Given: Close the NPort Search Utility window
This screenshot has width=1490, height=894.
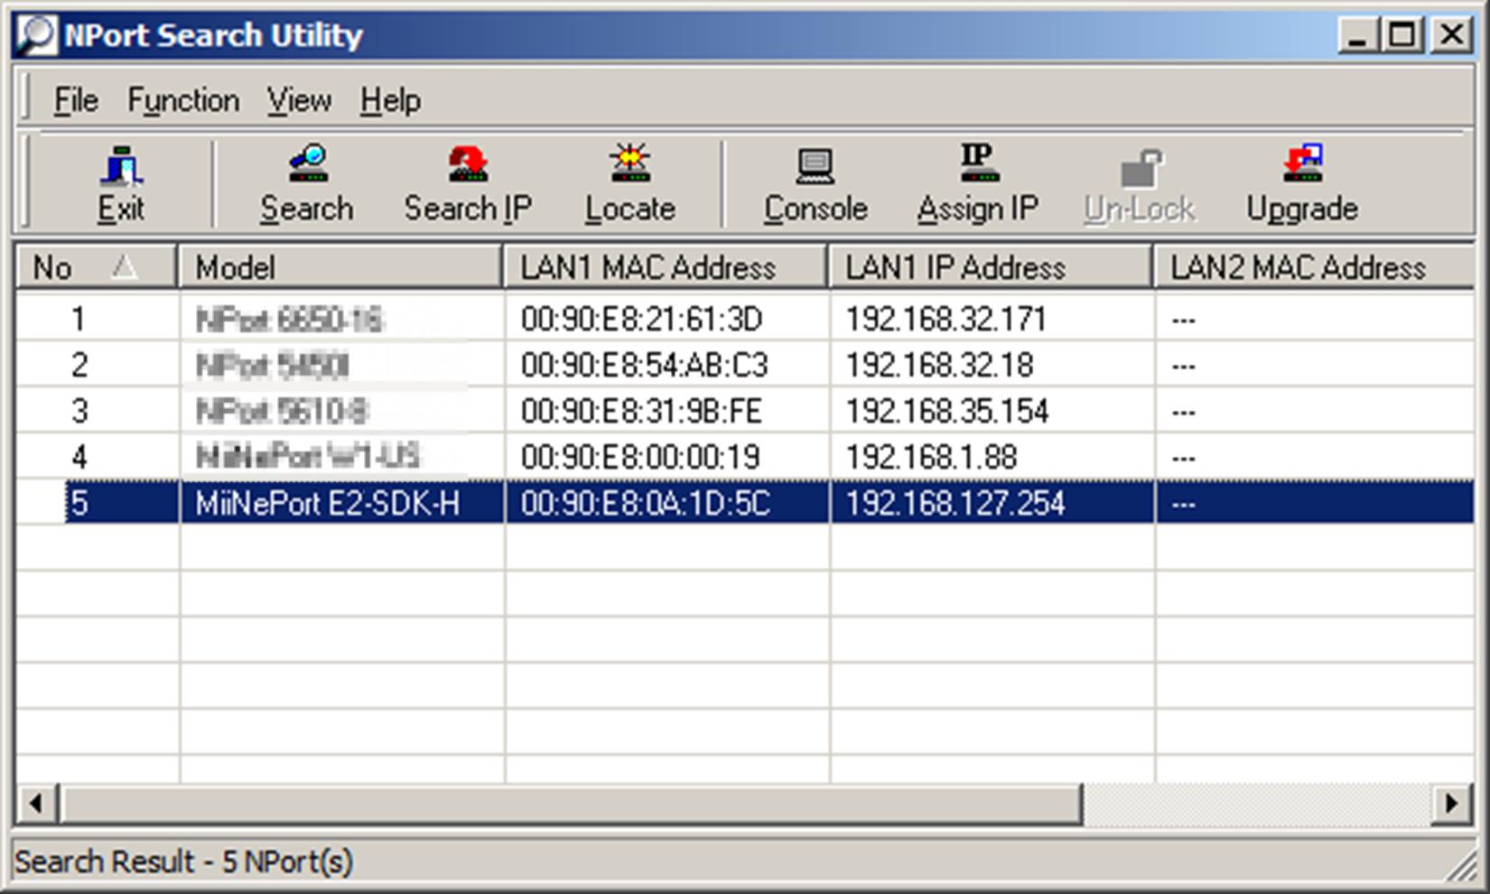Looking at the screenshot, I should [x=1451, y=35].
